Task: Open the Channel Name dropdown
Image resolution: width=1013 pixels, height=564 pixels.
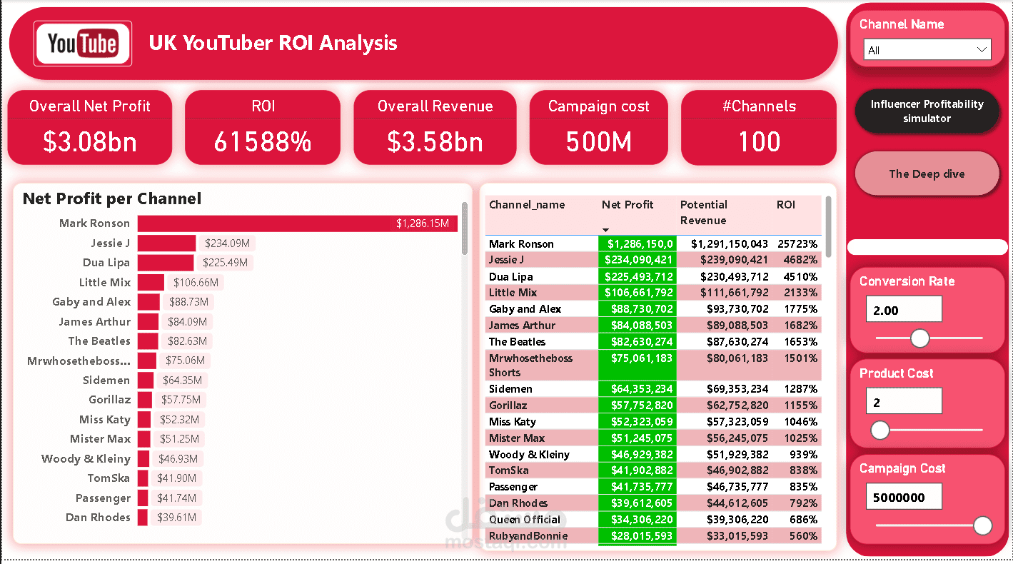Action: coord(927,50)
